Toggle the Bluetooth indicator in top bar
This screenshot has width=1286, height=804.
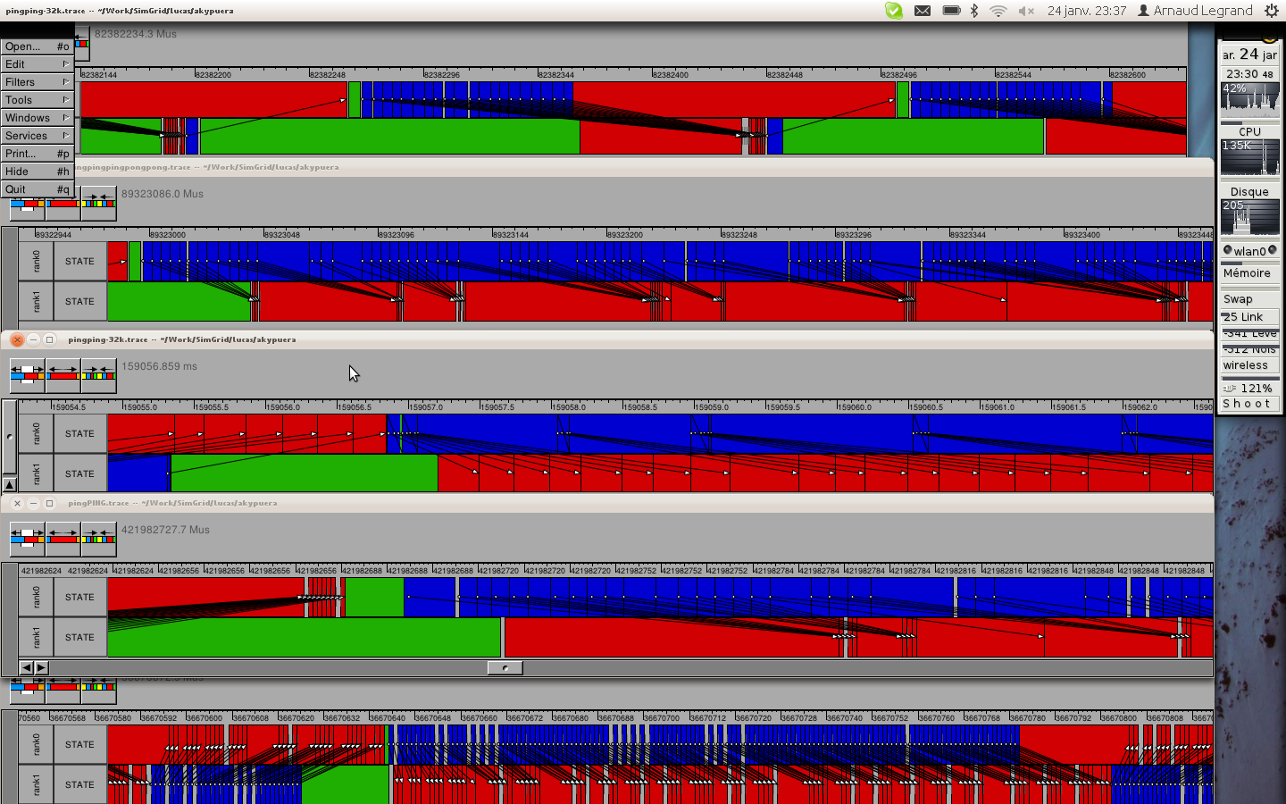click(x=974, y=11)
